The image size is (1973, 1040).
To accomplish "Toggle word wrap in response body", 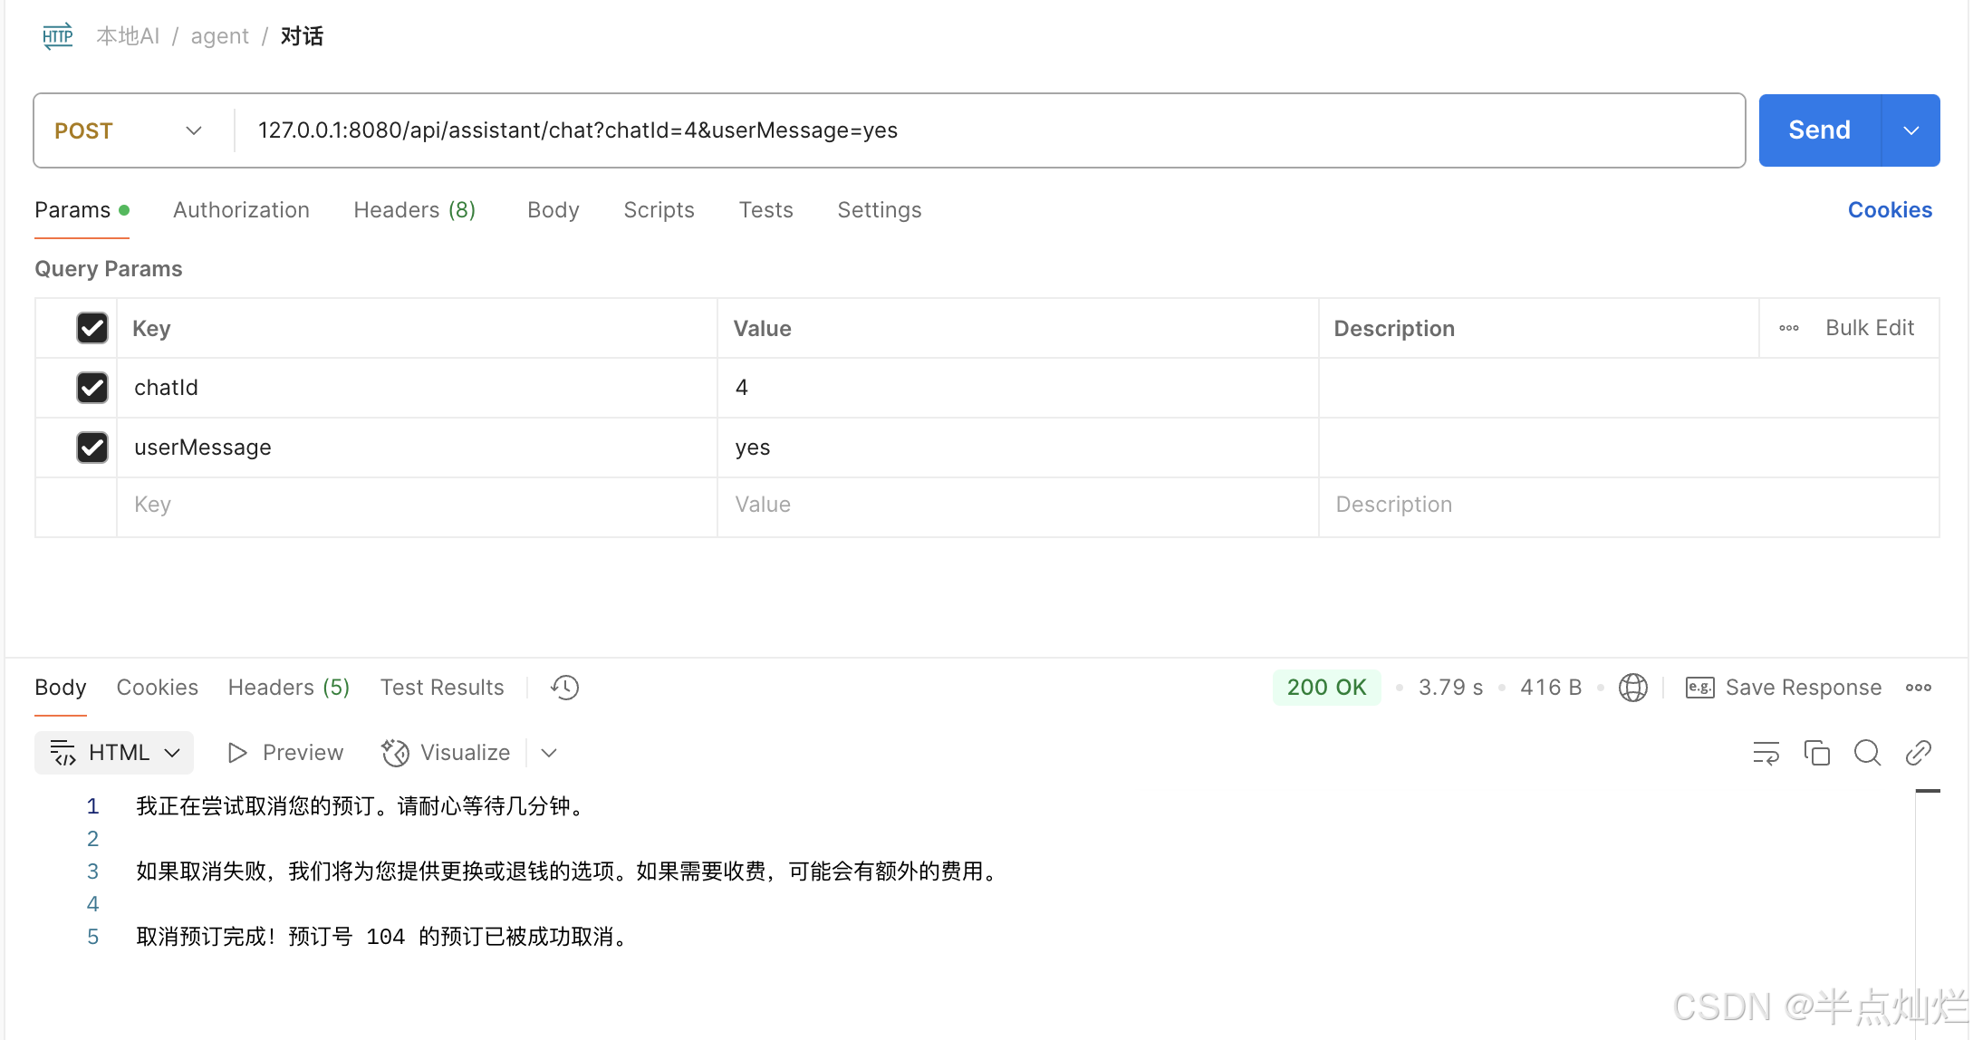I will 1766,753.
